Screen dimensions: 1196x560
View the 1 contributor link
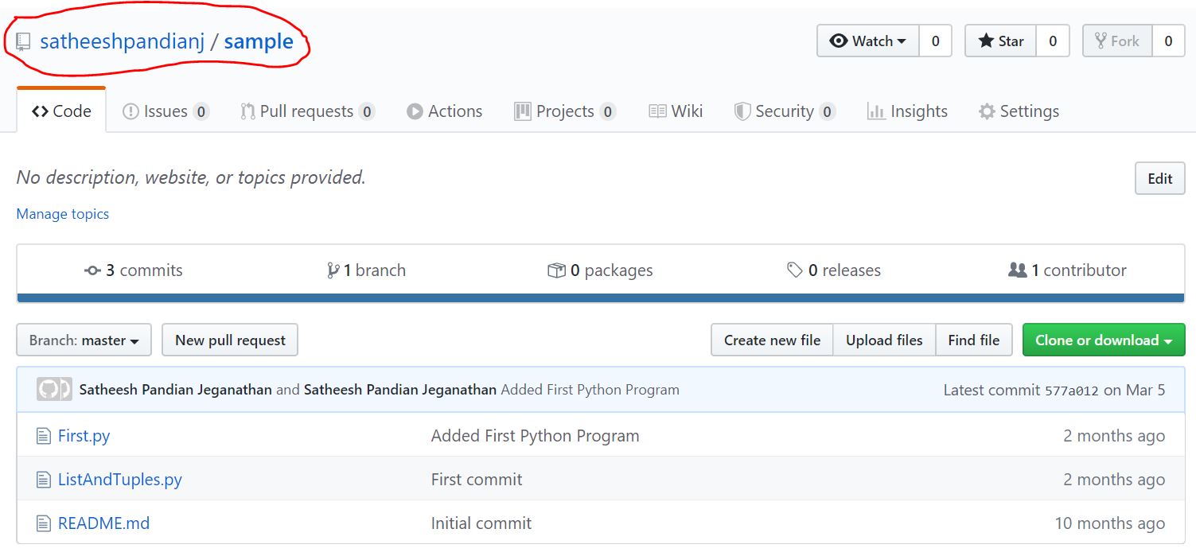tap(1068, 270)
